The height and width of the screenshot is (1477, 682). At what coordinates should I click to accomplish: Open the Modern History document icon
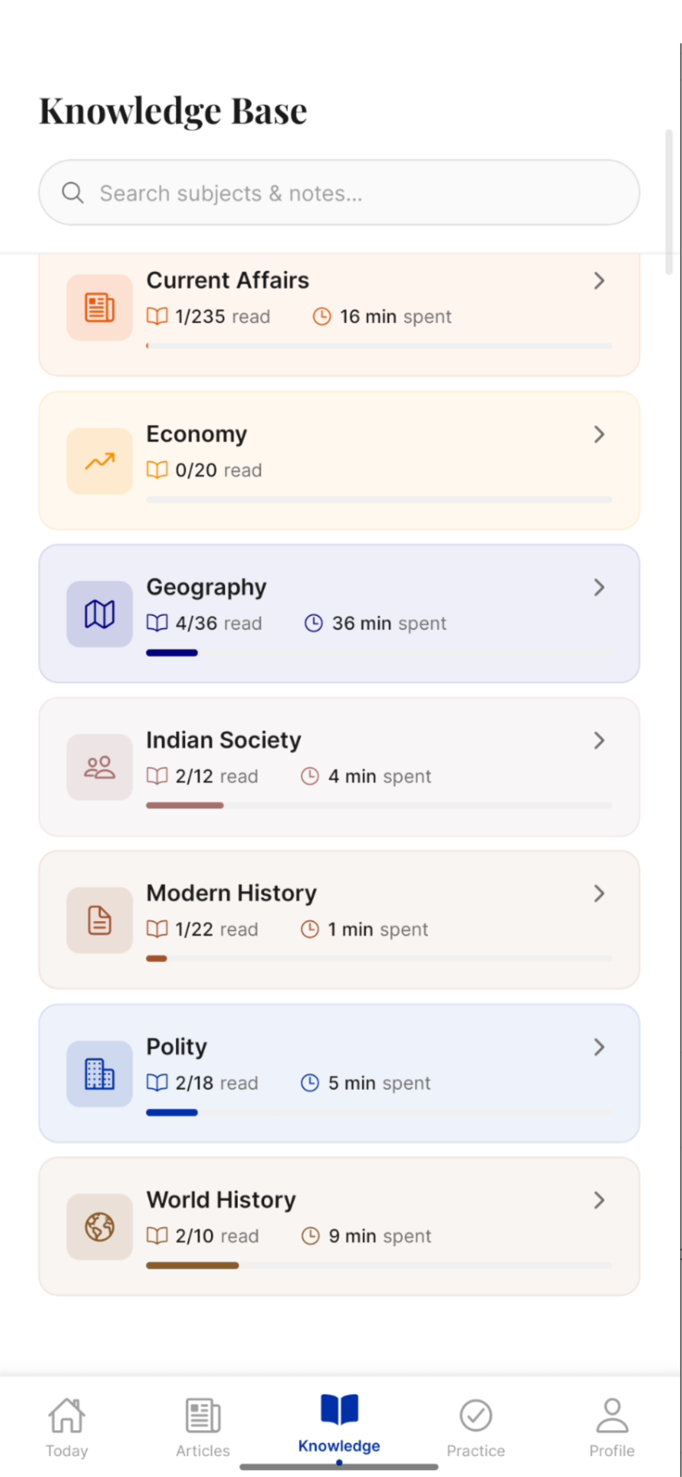click(100, 920)
